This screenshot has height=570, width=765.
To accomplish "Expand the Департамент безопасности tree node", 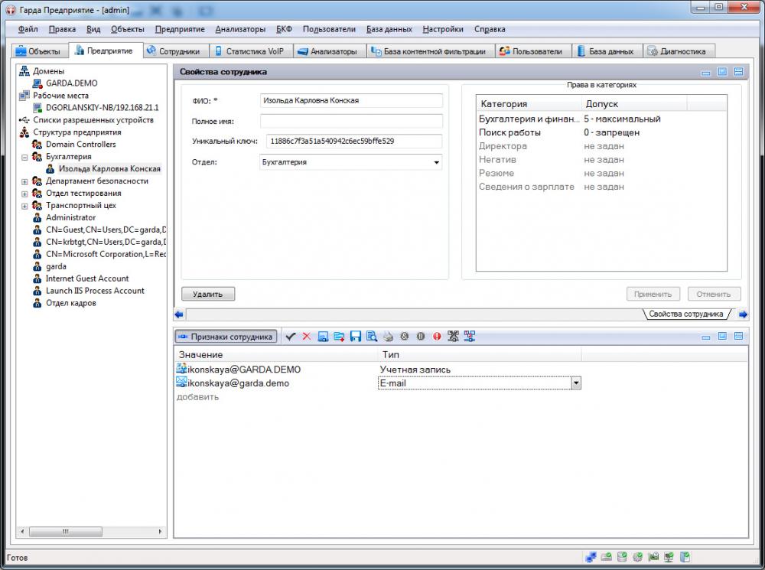I will coord(24,181).
